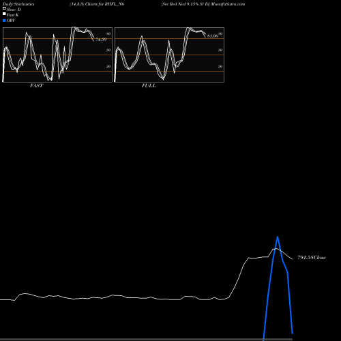Click the 20 level label in FULL chart

(x=220, y=66)
